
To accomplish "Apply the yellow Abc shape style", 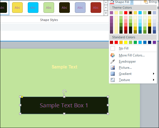I will tap(17, 8).
